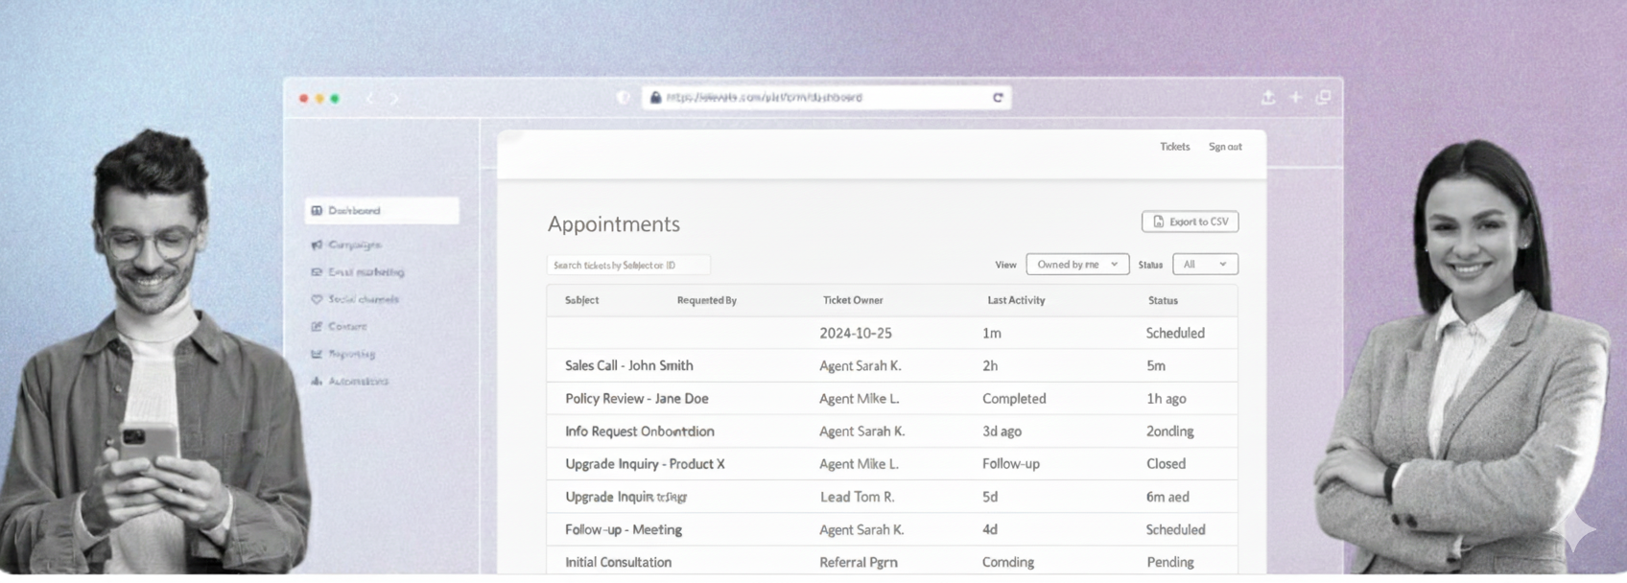This screenshot has height=583, width=1627.
Task: Click the Social channels heart icon
Action: point(317,299)
